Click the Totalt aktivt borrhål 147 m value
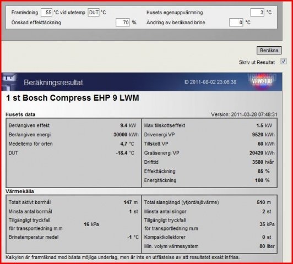Viewport: 293px width, 264px height. [x=131, y=202]
